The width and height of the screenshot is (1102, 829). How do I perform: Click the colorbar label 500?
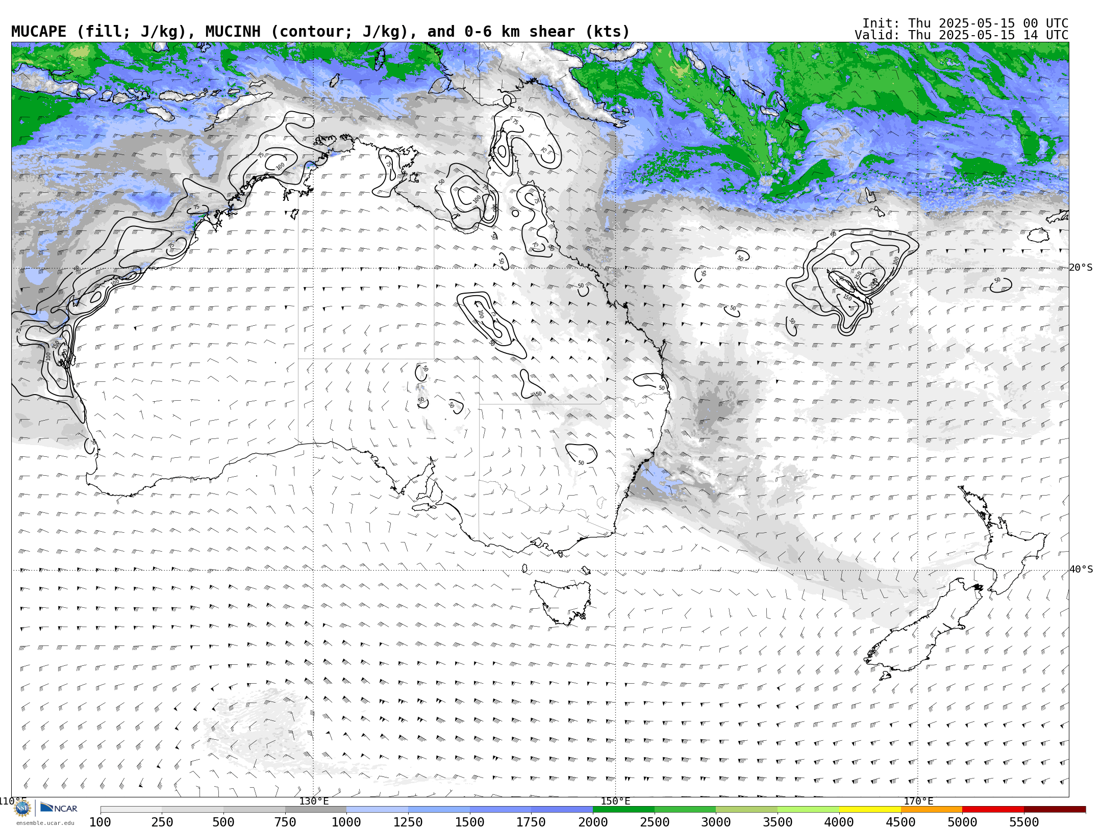click(x=223, y=822)
